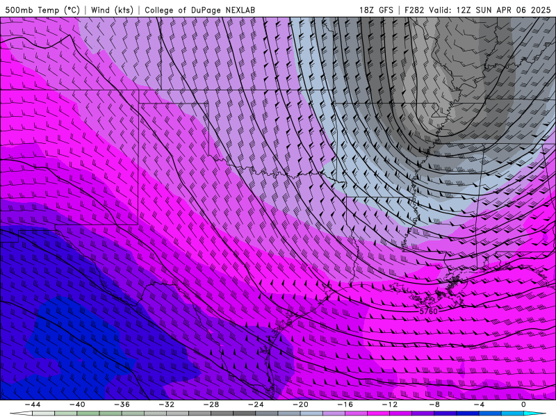
Task: Click the -32 colorbar tick label
Action: click(x=166, y=404)
